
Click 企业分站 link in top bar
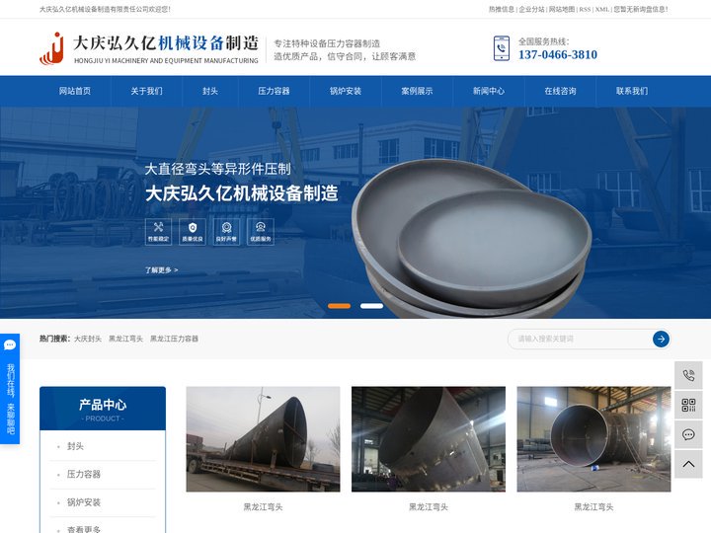531,9
